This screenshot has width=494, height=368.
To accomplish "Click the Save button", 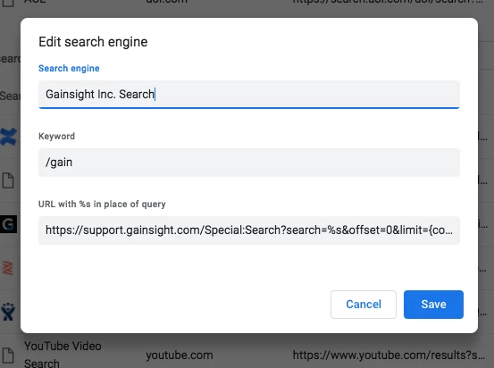I will pos(433,305).
